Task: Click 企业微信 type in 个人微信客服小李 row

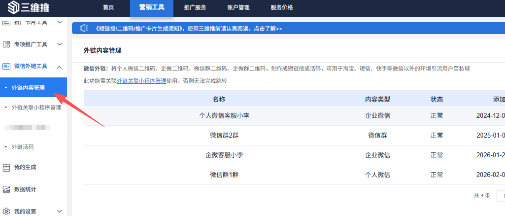Action: click(x=377, y=115)
